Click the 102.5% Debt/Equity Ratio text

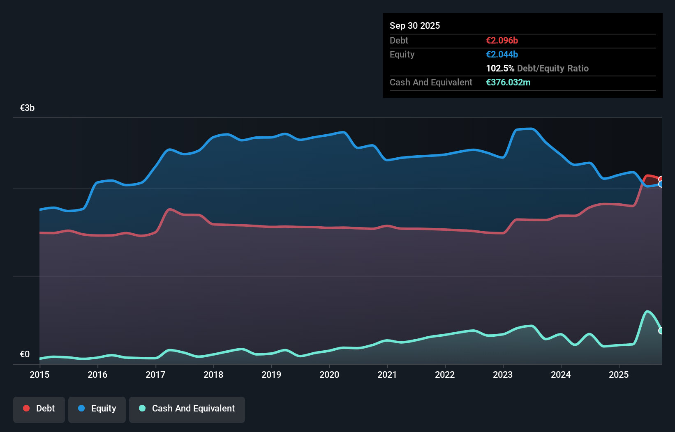(537, 68)
